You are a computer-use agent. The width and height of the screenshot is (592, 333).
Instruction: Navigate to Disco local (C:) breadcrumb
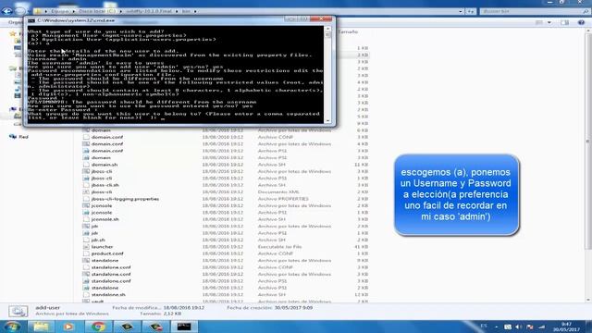(97, 11)
